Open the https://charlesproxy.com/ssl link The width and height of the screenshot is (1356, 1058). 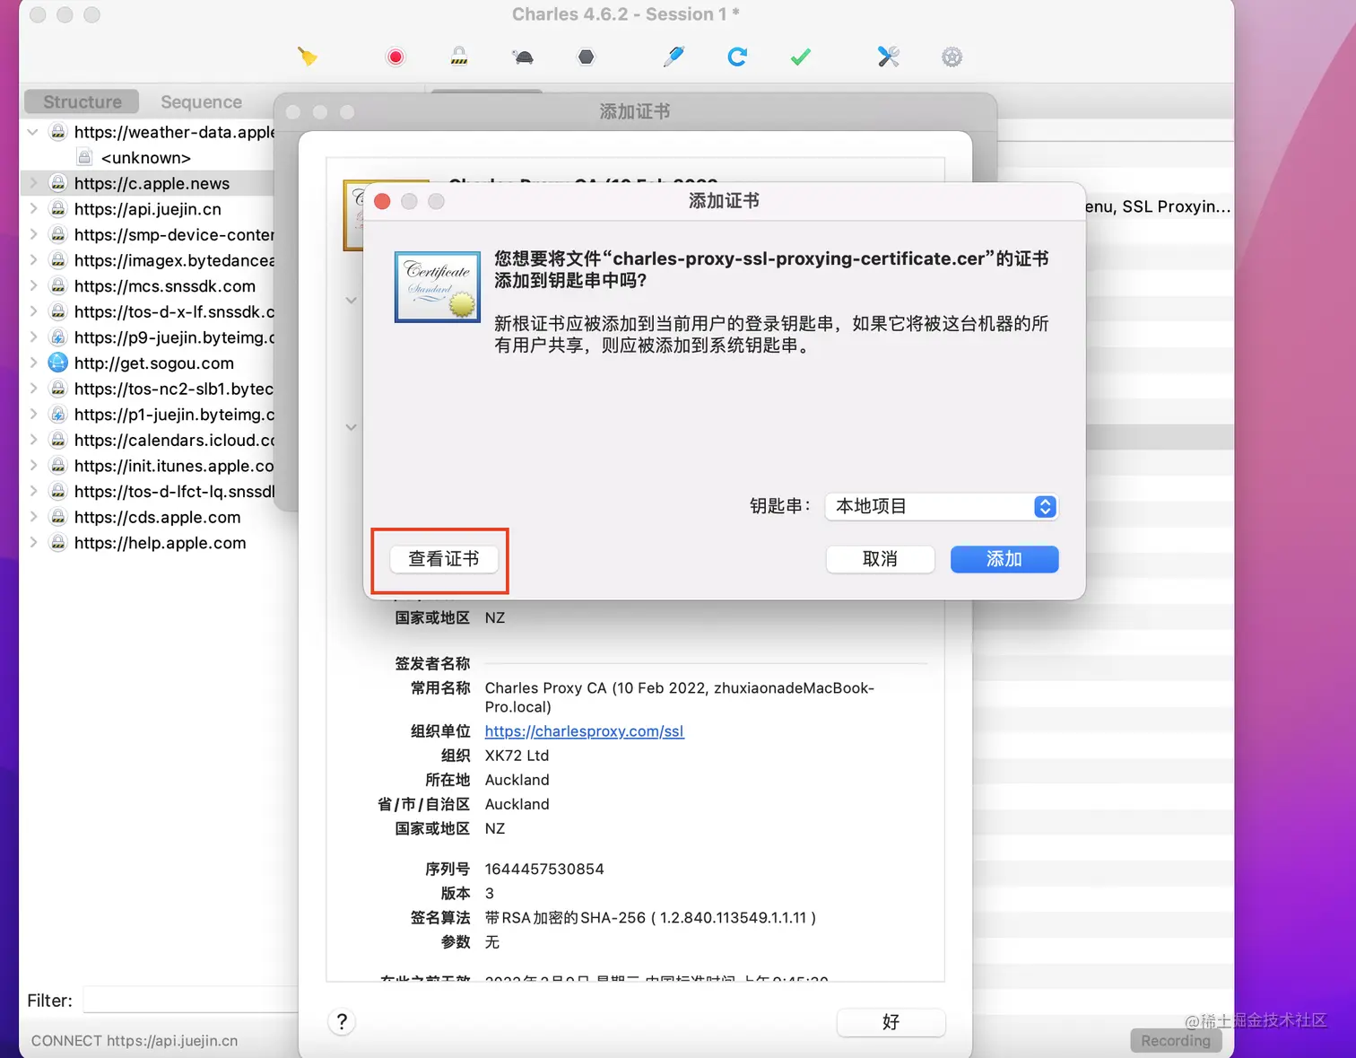pos(584,731)
